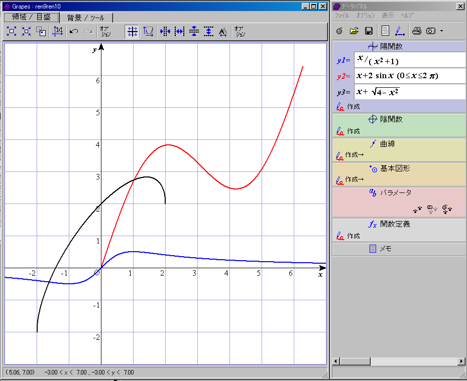Click the horizontal stretch scale icon
Screen dimensions: 467x381
coord(180,31)
